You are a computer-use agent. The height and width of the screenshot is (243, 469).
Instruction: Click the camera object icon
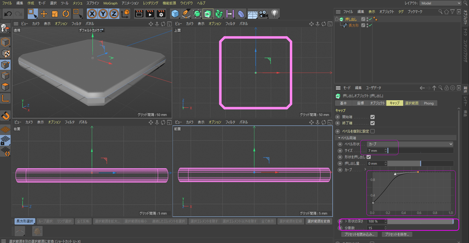[x=263, y=14]
